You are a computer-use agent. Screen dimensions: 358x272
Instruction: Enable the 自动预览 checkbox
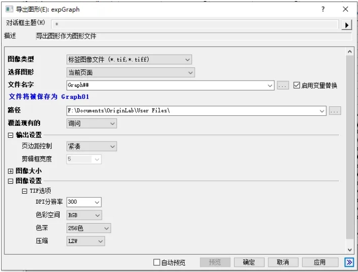(x=157, y=262)
